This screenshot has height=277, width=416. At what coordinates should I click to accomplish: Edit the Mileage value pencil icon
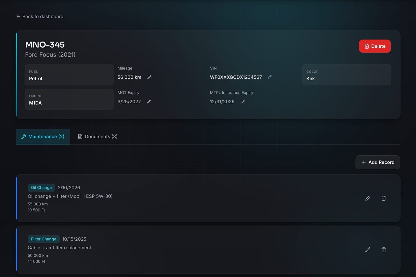pyautogui.click(x=149, y=77)
